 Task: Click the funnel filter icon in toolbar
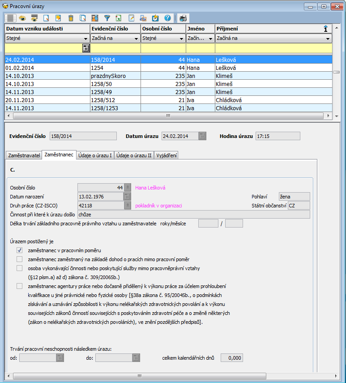coord(107,18)
